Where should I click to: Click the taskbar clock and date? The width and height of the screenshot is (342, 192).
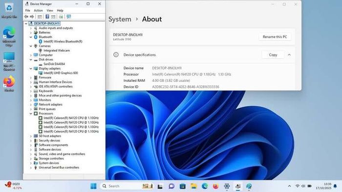coord(323,186)
